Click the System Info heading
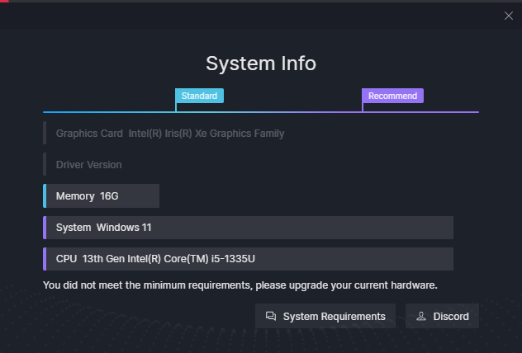The height and width of the screenshot is (353, 522). coord(261,64)
